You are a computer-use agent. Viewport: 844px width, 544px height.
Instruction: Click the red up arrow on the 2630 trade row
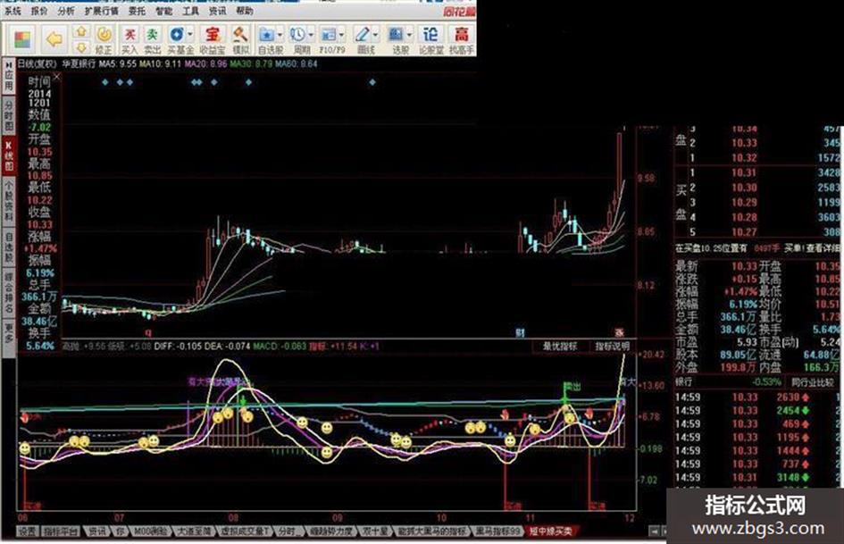click(806, 398)
